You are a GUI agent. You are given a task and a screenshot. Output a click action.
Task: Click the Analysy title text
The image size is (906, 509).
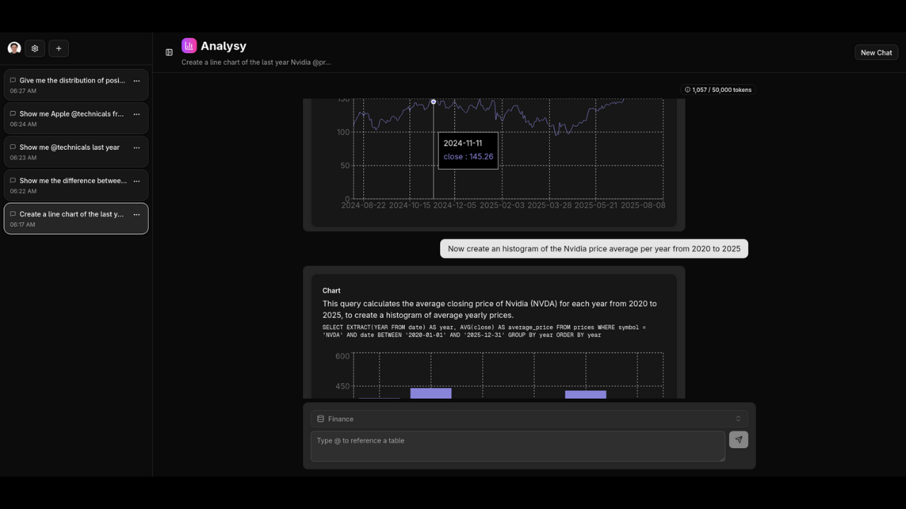click(x=224, y=46)
